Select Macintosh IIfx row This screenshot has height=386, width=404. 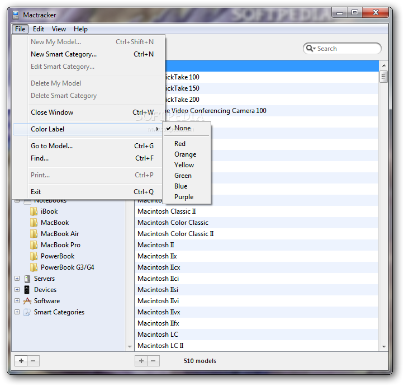(x=256, y=323)
